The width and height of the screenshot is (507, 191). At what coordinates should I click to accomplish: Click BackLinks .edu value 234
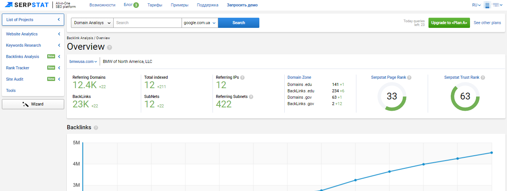pyautogui.click(x=335, y=91)
